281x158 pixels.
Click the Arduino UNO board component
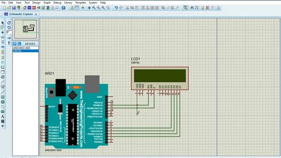click(76, 112)
